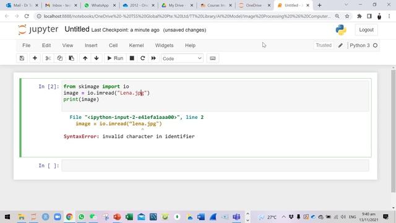
Task: Click the empty code cell In [ ]
Action: 215,165
